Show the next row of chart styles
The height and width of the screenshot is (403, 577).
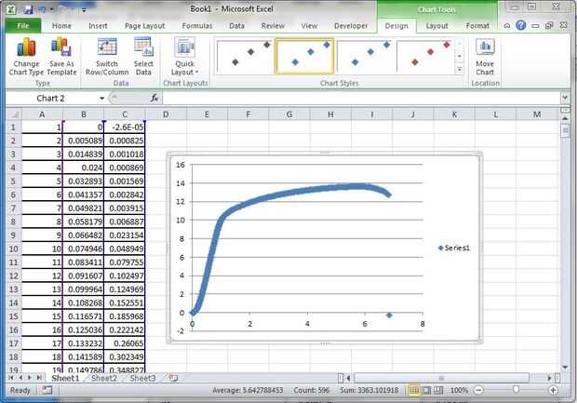pos(459,57)
